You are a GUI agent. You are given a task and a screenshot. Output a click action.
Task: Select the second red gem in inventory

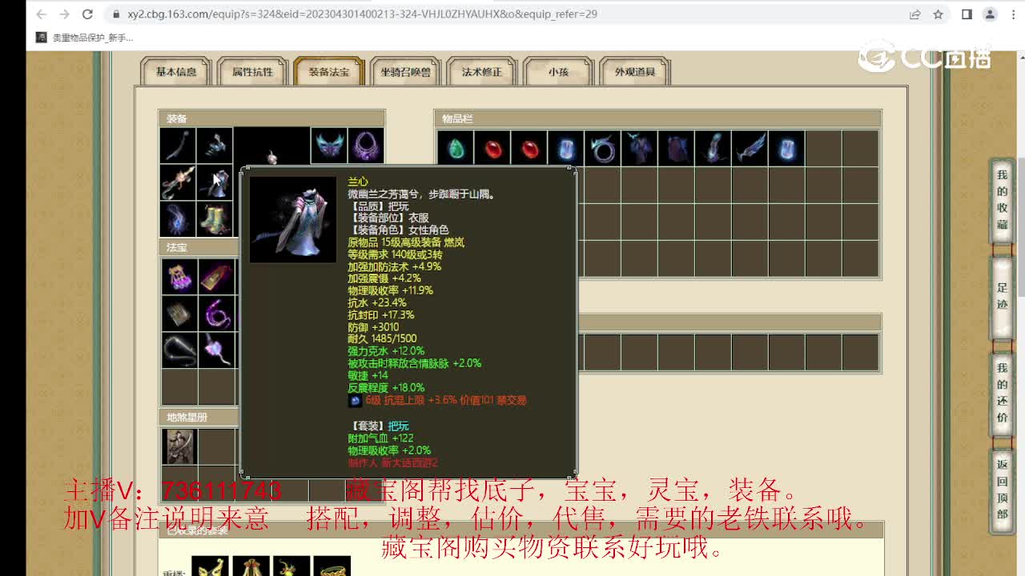point(529,148)
